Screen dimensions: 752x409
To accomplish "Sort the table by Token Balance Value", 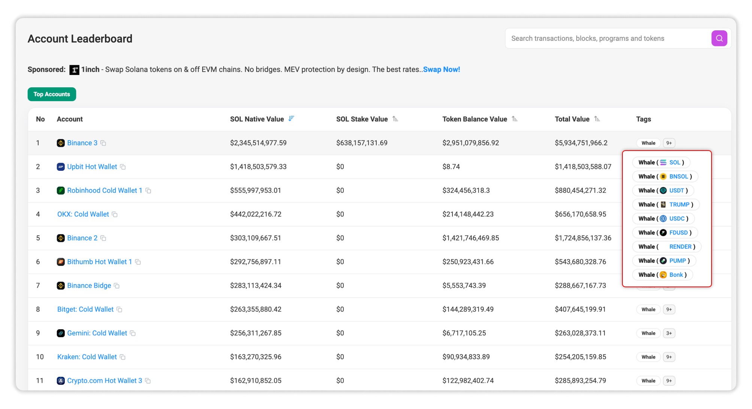I will (515, 119).
